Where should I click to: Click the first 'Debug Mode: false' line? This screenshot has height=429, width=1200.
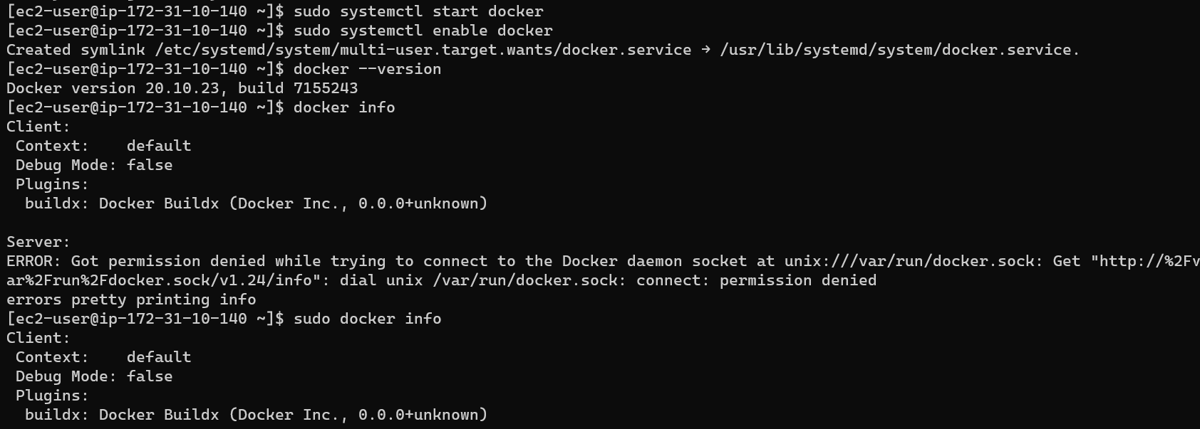[94, 165]
